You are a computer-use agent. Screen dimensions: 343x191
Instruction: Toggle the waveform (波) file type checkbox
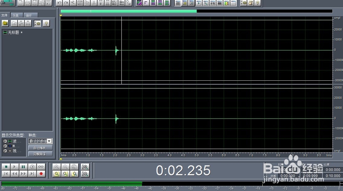pos(5,141)
